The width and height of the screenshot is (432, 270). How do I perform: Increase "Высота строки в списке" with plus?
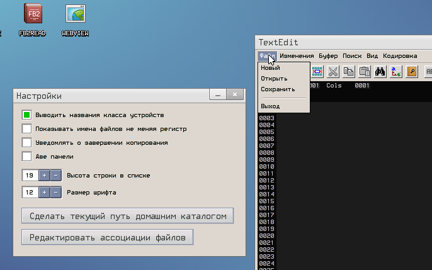tap(44, 176)
